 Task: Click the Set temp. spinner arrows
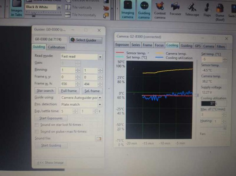click(225, 60)
